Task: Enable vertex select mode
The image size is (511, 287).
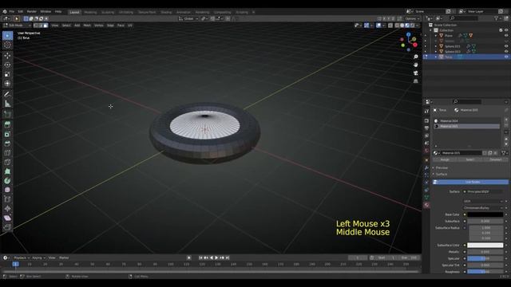Action: coord(35,26)
